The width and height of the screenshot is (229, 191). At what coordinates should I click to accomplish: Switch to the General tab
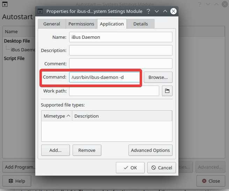tap(51, 24)
